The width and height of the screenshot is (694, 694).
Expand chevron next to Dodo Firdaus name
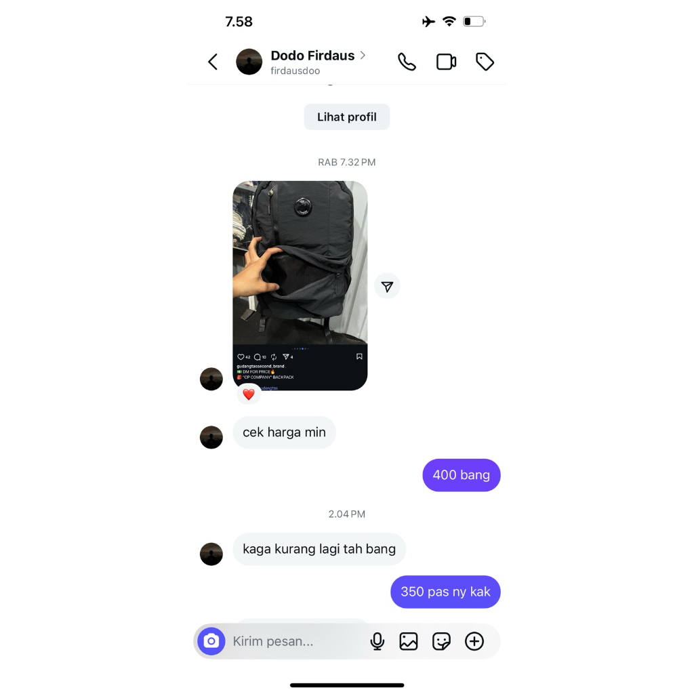coord(363,56)
